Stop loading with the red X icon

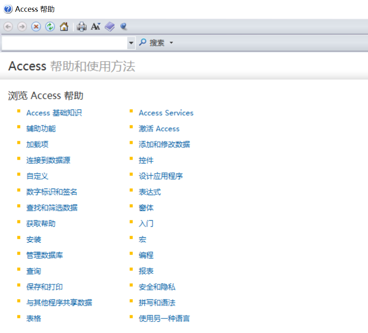pyautogui.click(x=36, y=26)
